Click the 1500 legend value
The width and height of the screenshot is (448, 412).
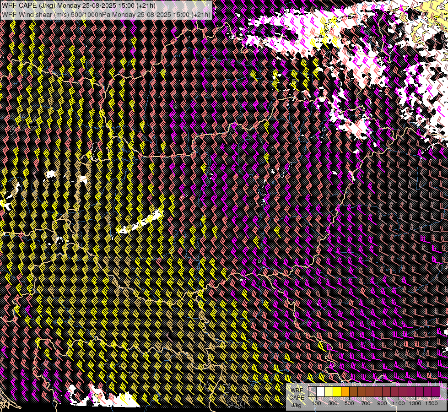pyautogui.click(x=432, y=403)
